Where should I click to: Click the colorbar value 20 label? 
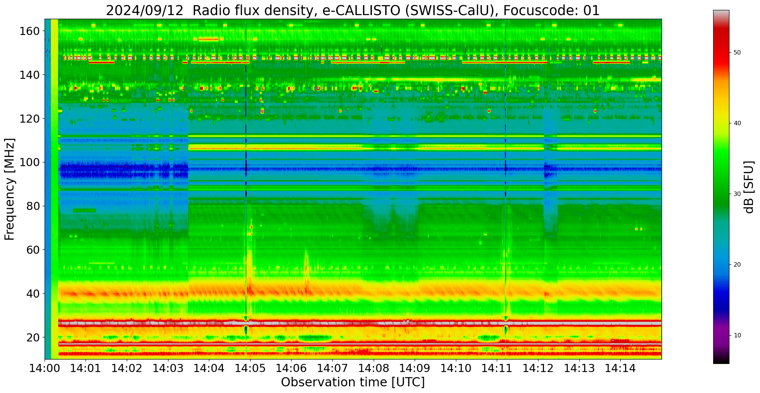click(x=737, y=264)
